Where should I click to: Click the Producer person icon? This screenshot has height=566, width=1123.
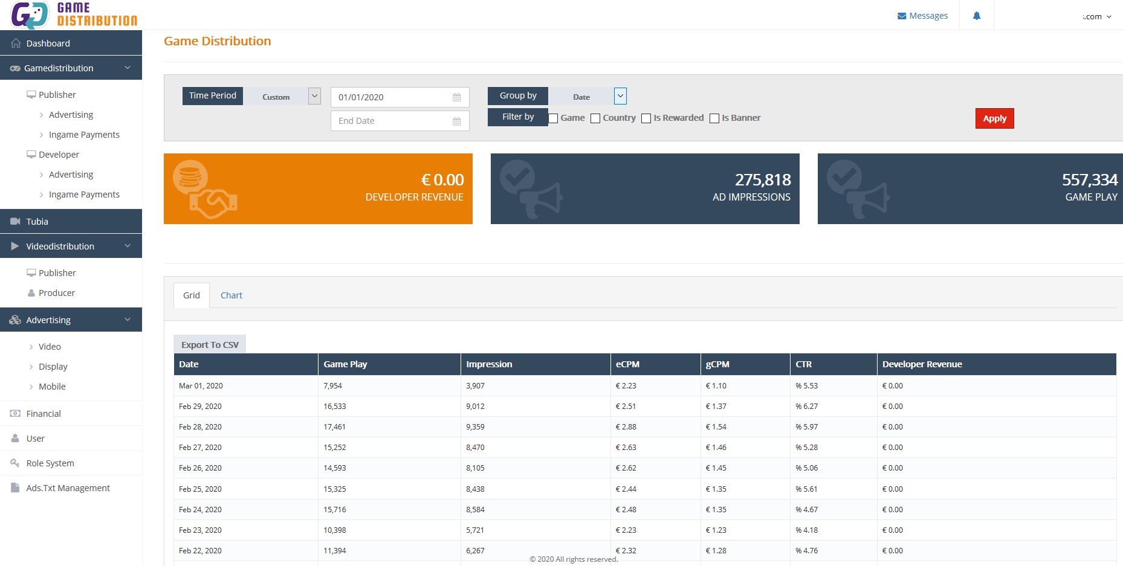pyautogui.click(x=31, y=293)
